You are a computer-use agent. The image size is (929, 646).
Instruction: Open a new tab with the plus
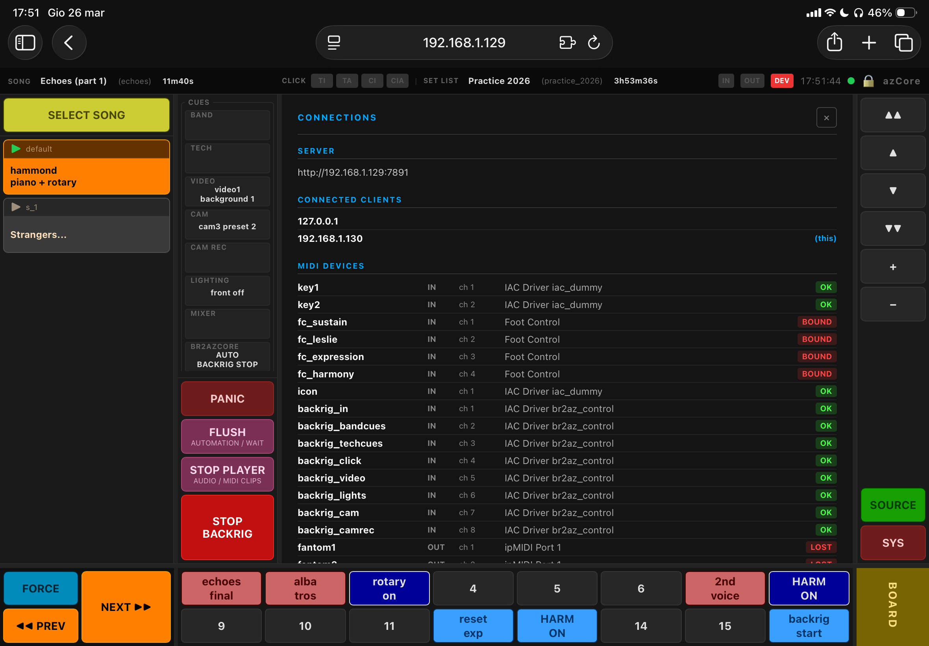(868, 43)
